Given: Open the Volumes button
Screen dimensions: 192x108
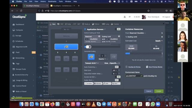Looking at the screenshot, I should pyautogui.click(x=98, y=83).
